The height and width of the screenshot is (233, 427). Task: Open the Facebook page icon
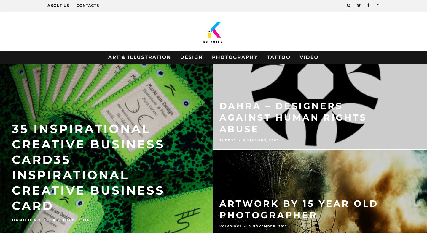pyautogui.click(x=368, y=5)
